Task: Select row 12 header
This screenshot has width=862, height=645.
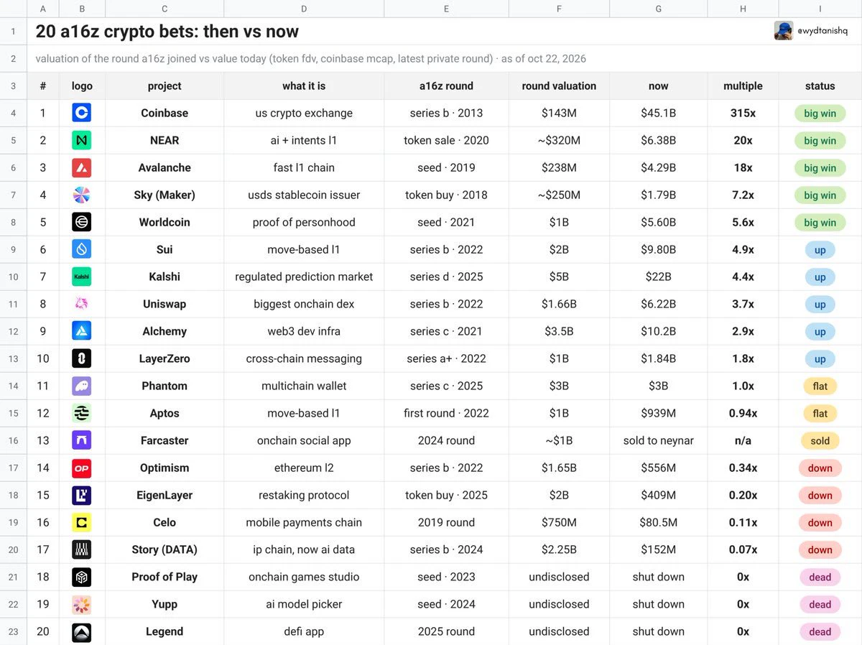Action: tap(14, 331)
